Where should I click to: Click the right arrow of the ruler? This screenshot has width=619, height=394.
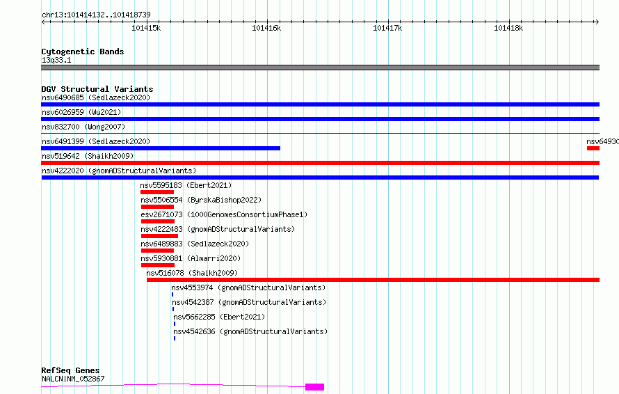[597, 22]
